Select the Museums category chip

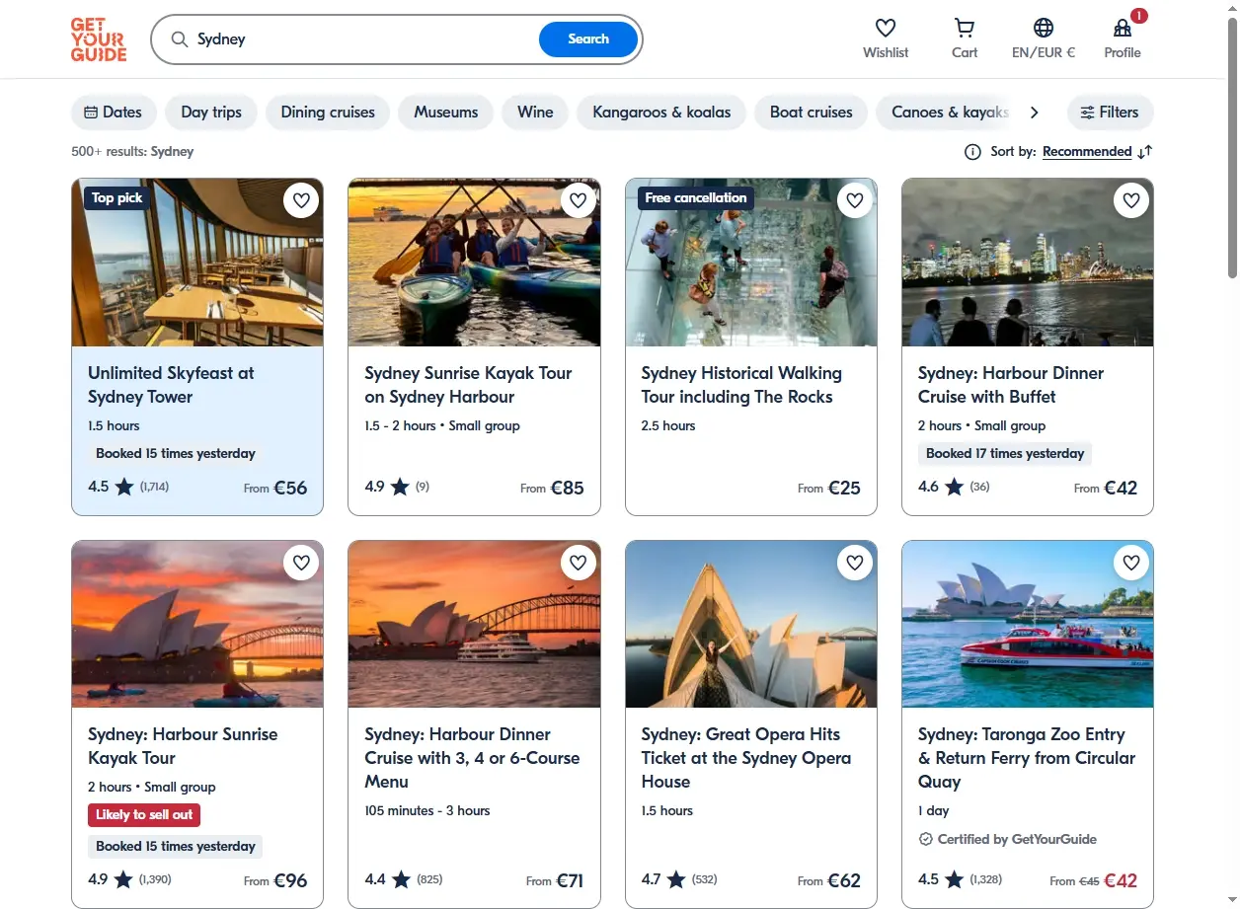point(446,113)
